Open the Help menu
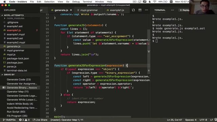217x122 pixels. 109,2
